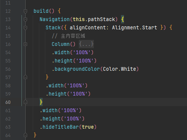Click the fold end marker at line 57

point(25,77)
